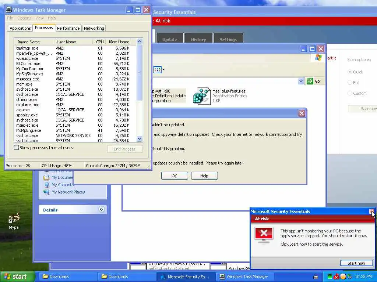Click the Task Manager scrollbar up arrow
The height and width of the screenshot is (282, 377).
coord(139,41)
